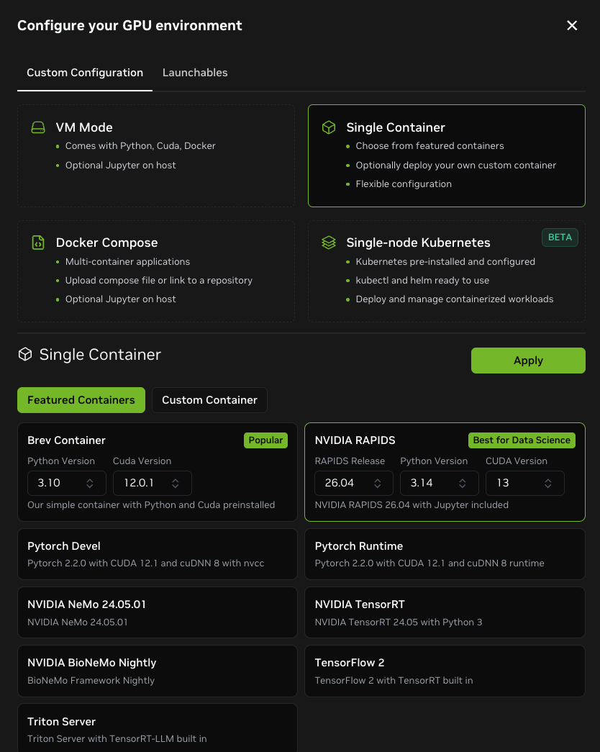Click the cube icon beside Single Container heading
Viewport: 600px width, 752px height.
(x=25, y=355)
